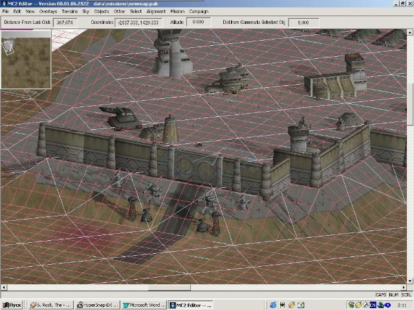This screenshot has height=310, width=414.
Task: Open the Select menu
Action: click(136, 12)
